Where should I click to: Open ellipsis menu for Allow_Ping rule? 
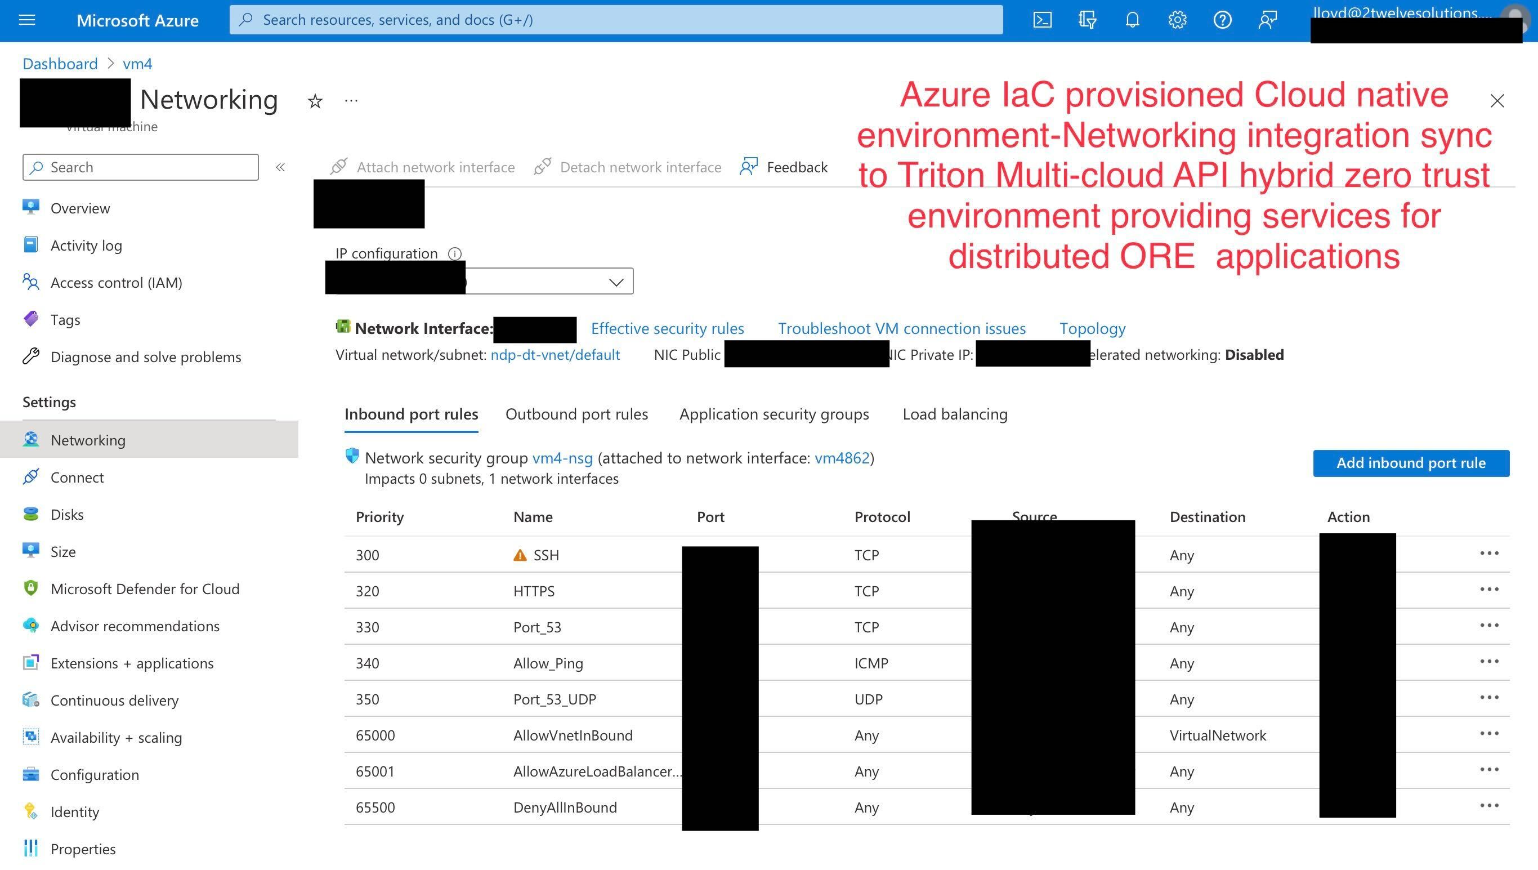point(1489,662)
